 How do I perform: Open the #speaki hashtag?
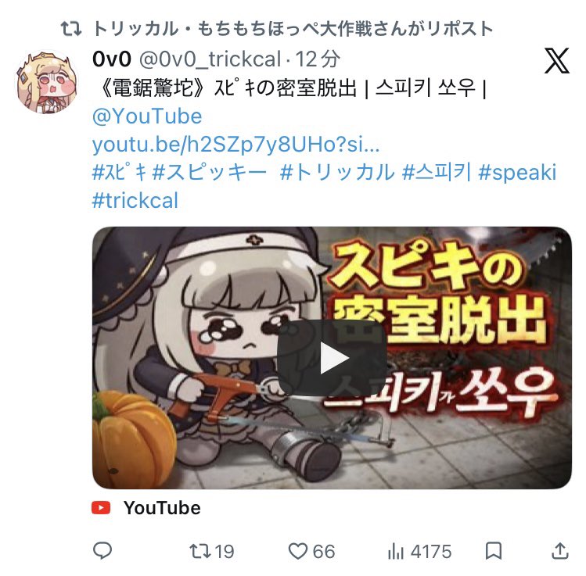[518, 173]
